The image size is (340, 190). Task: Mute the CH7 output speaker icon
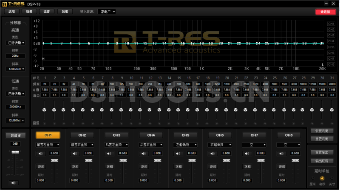pyautogui.click(x=247, y=154)
